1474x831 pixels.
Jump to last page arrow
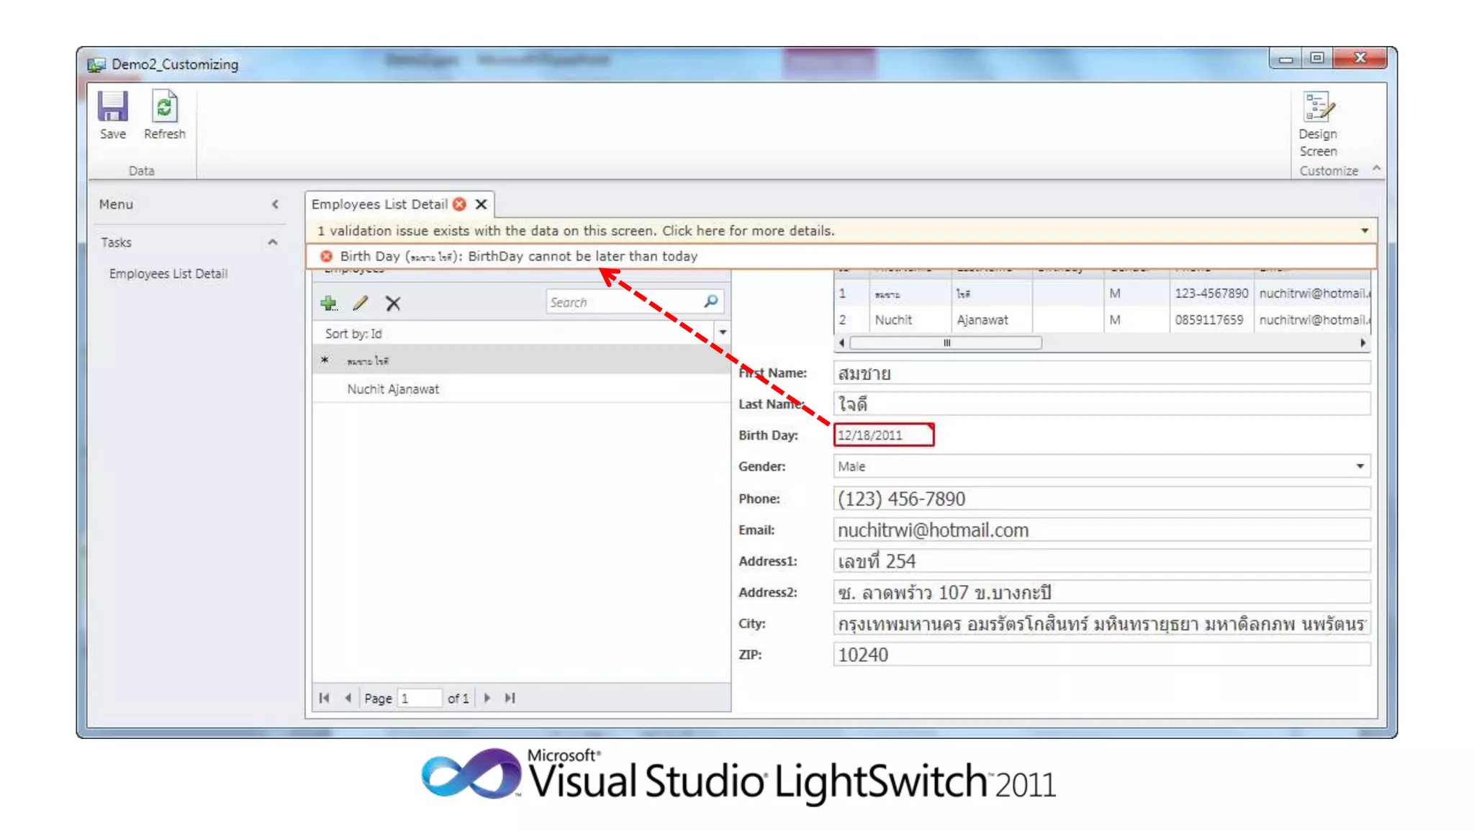(510, 698)
